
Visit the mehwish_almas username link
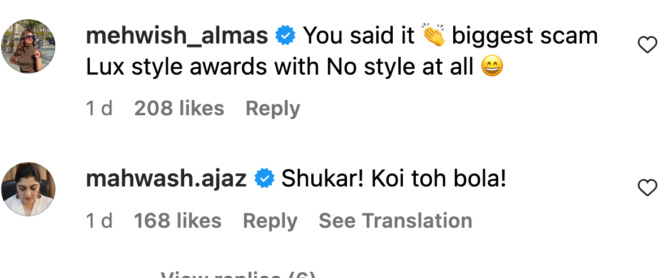click(177, 36)
